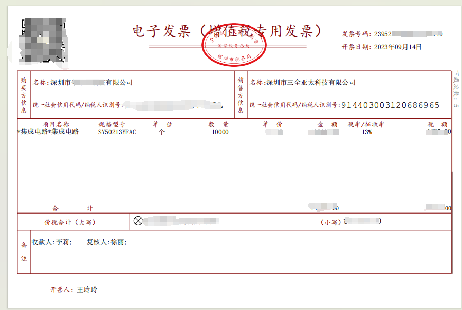Click the 购买方信息 vertical label
This screenshot has height=310, width=462.
(x=24, y=95)
